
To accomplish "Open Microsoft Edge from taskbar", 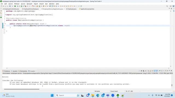I will point(98,95).
